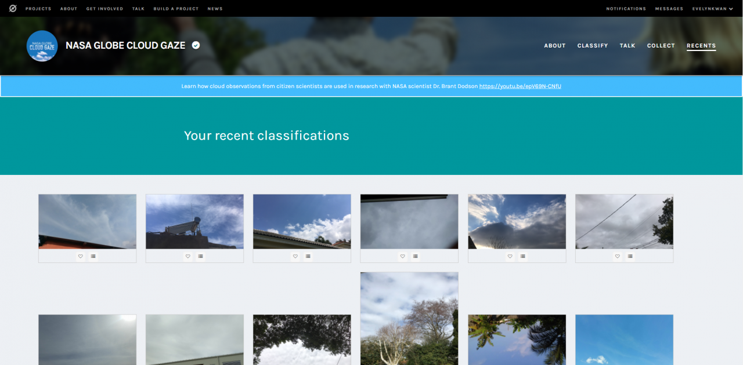This screenshot has height=365, width=743.
Task: Open Projects in the top menu
Action: pyautogui.click(x=38, y=9)
